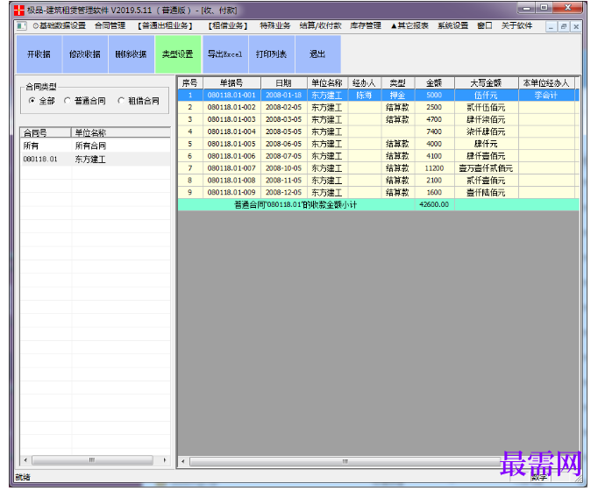Open the 【普通出租业务】 menu
This screenshot has height=491, width=598.
pos(165,26)
